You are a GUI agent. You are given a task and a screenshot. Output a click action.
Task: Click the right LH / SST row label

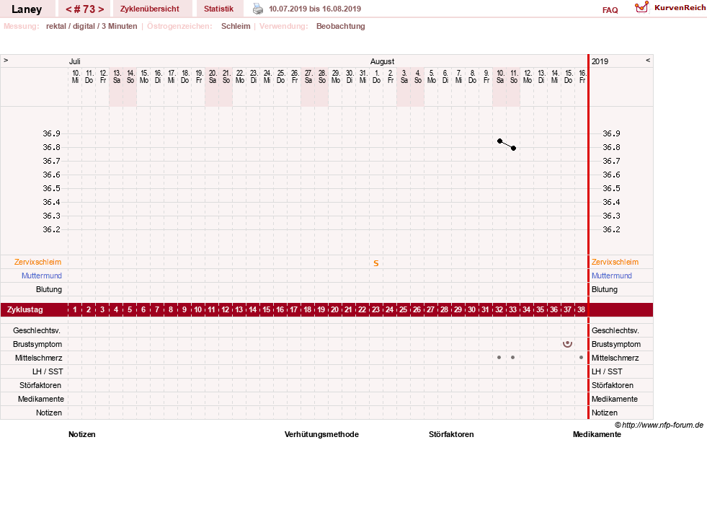607,371
